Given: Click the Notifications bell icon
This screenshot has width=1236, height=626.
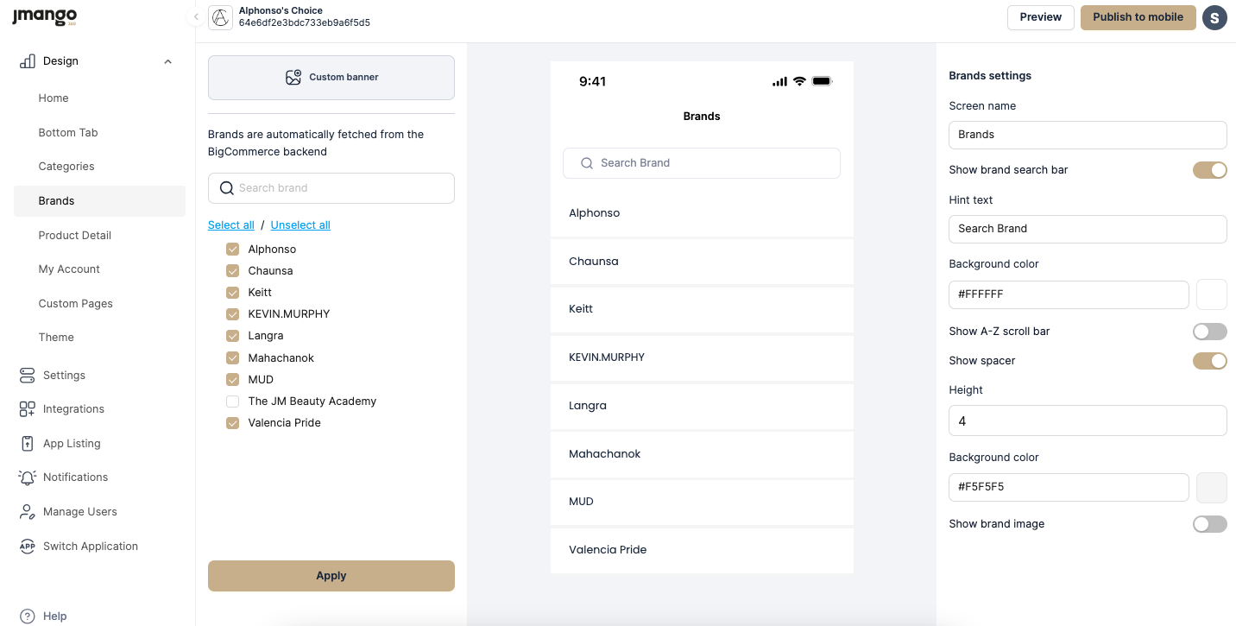Looking at the screenshot, I should (27, 477).
